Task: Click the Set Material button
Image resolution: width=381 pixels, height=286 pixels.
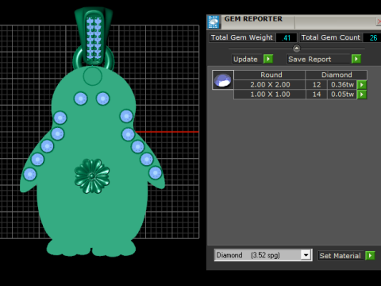Action: [341, 256]
